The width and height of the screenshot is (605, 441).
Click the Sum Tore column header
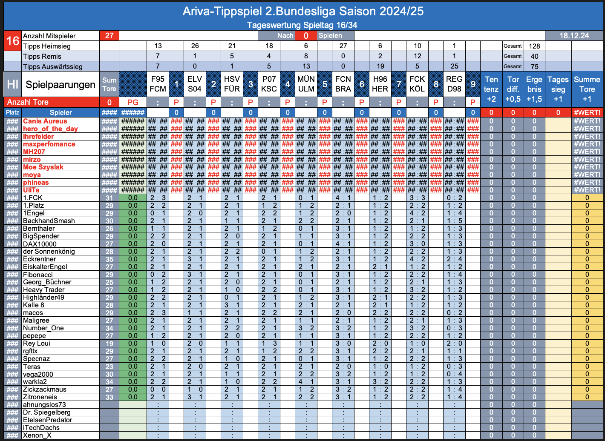tap(109, 84)
